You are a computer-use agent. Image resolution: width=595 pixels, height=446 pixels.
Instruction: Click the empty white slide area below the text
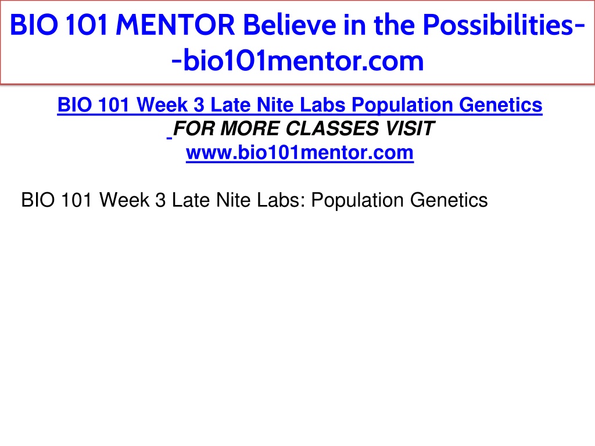297,326
